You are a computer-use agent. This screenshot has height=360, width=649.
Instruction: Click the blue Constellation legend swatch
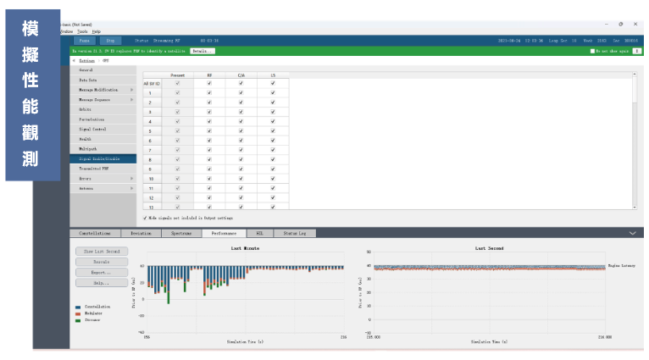(78, 307)
